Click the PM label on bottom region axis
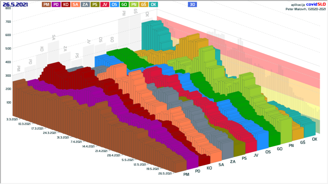 (x=186, y=174)
